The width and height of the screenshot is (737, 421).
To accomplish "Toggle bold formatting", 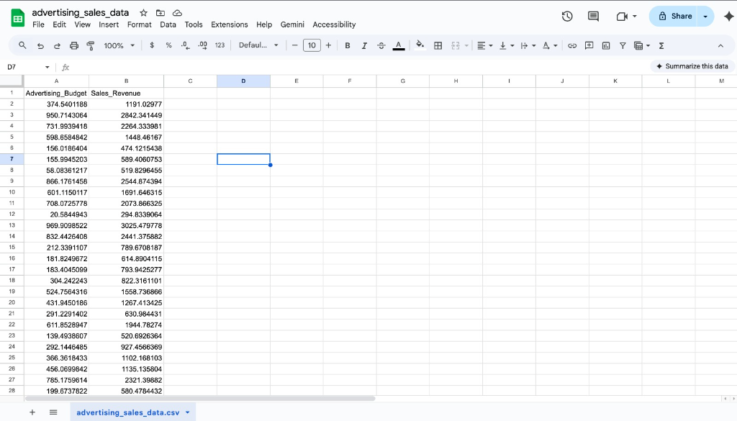I will coord(348,45).
